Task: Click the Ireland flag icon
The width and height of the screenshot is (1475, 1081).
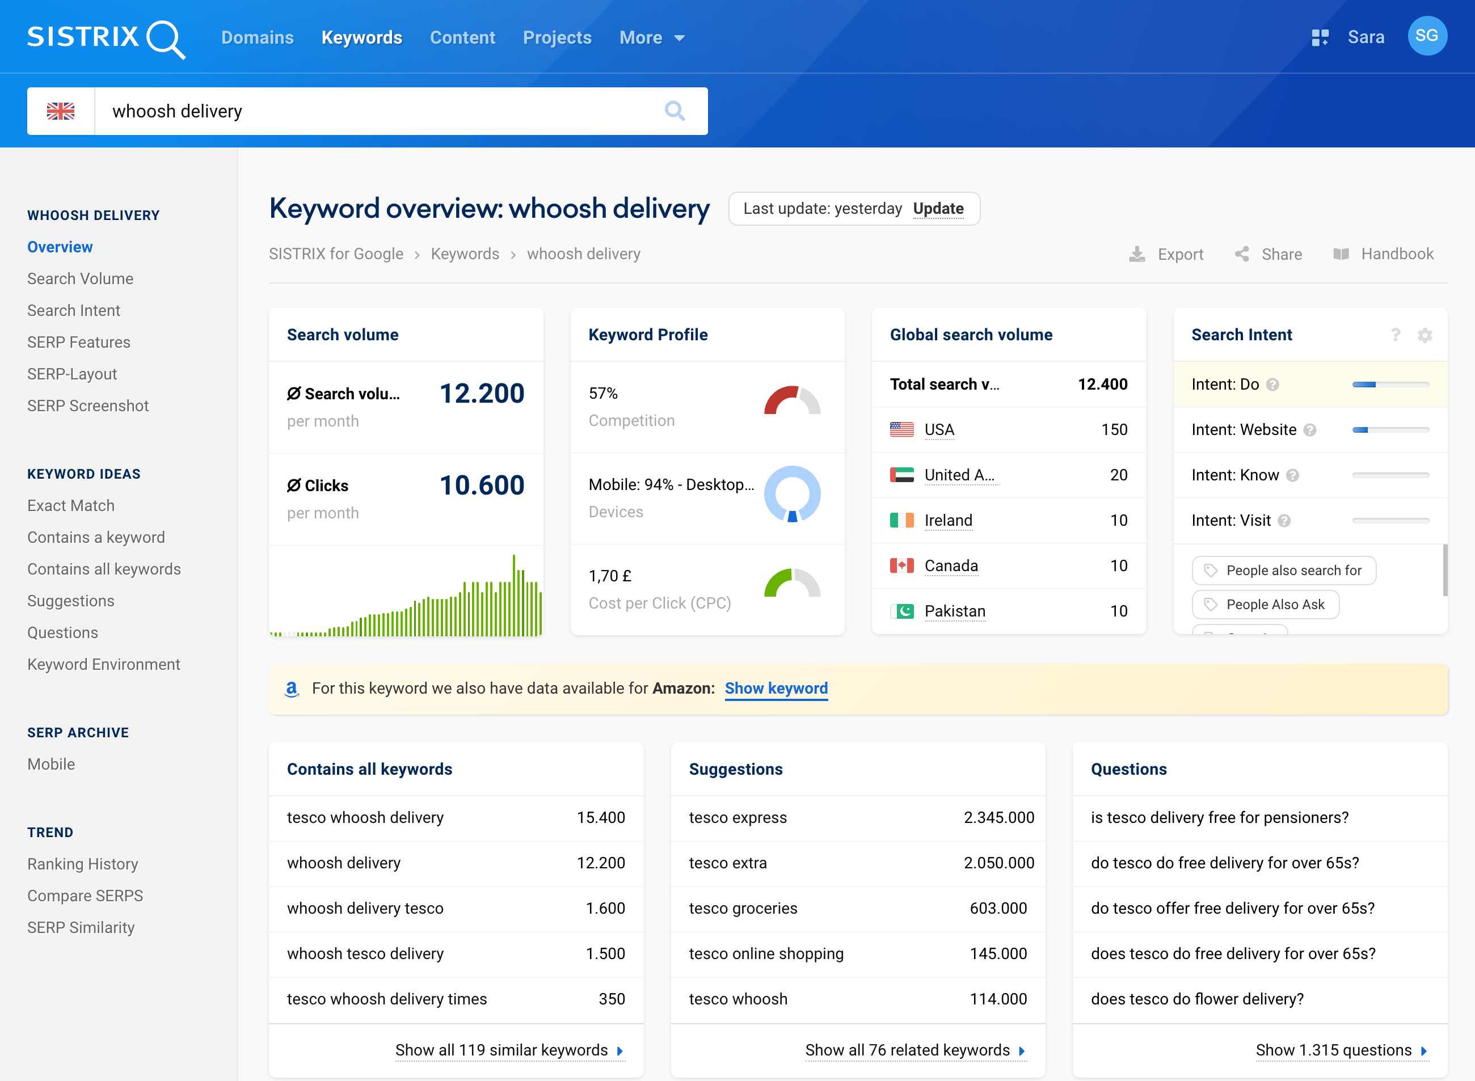Action: pos(902,521)
